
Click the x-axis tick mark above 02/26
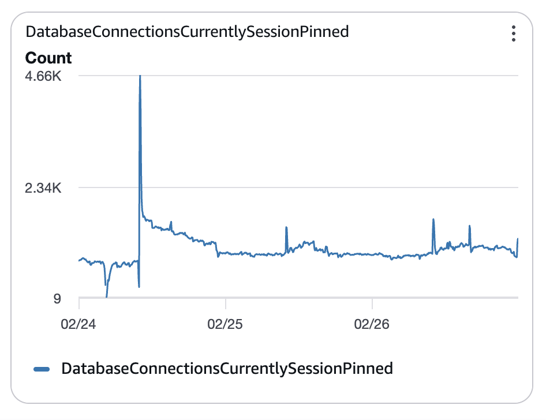(372, 303)
